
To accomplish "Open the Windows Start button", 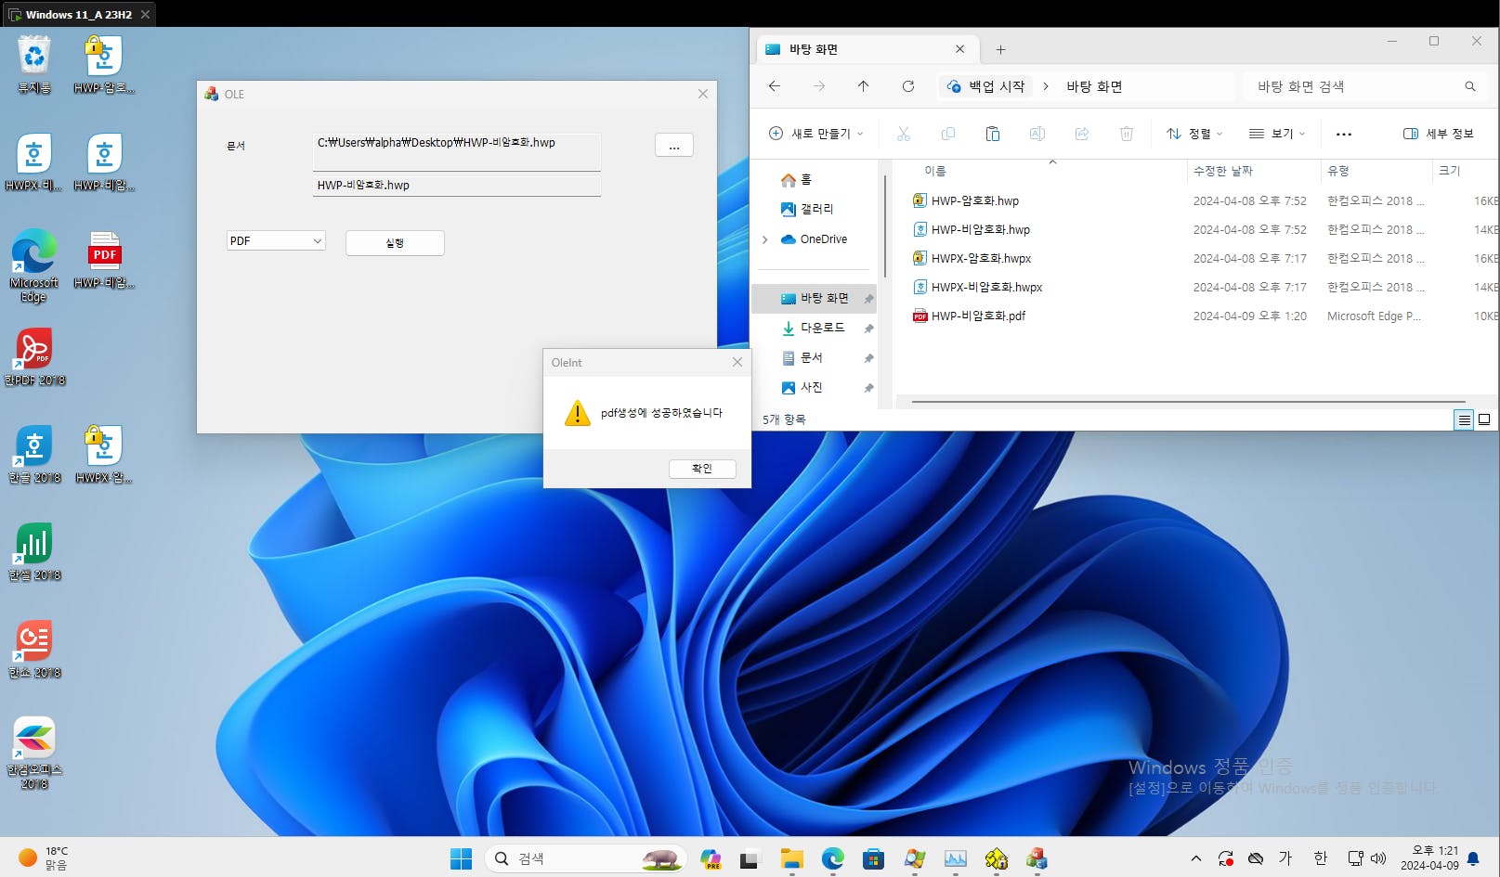I will point(461,858).
